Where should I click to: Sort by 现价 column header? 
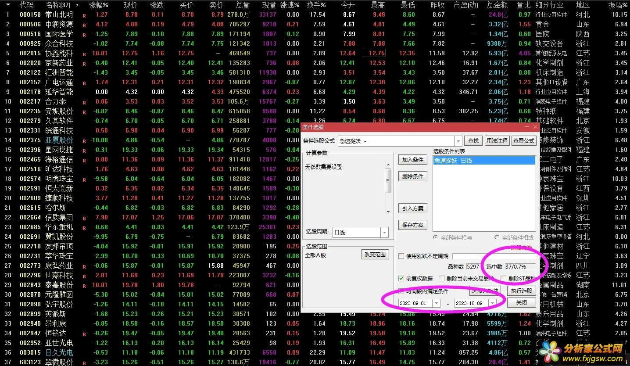click(130, 5)
